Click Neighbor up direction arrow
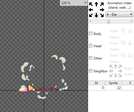Screen dimensions: 134x112 [x=116, y=66]
